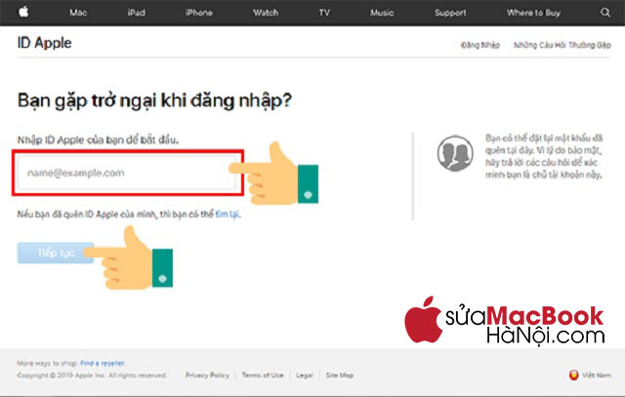The image size is (625, 397).
Task: Open Where to Buy menu
Action: [x=533, y=13]
